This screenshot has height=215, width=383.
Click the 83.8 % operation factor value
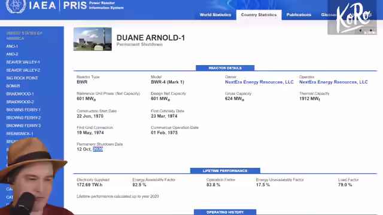[x=213, y=185]
